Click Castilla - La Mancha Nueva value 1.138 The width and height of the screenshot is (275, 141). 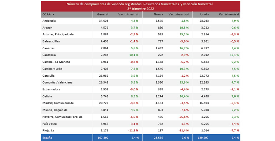click(159, 62)
